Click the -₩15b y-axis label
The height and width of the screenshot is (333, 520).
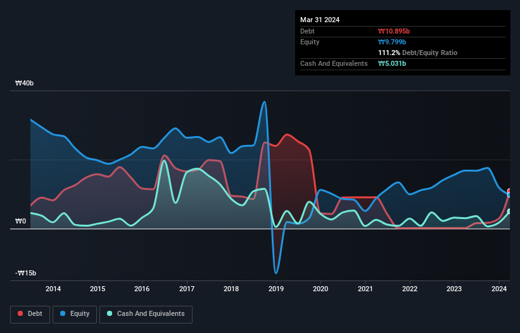coord(25,273)
